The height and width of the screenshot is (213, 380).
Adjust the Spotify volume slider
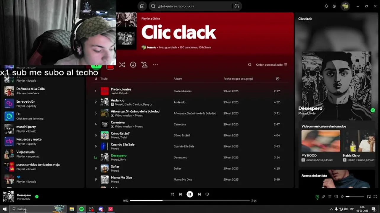click(355, 197)
